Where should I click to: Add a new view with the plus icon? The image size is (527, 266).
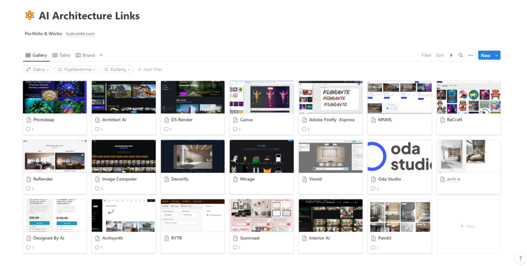click(101, 56)
